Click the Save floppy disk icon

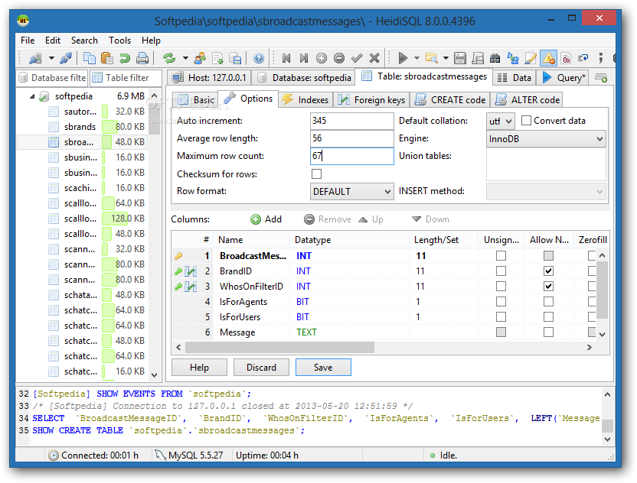click(x=460, y=58)
